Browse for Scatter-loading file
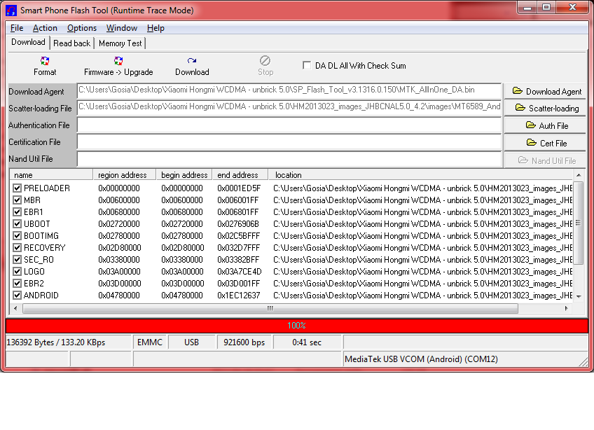Screen dimensions: 594x430 pyautogui.click(x=546, y=108)
